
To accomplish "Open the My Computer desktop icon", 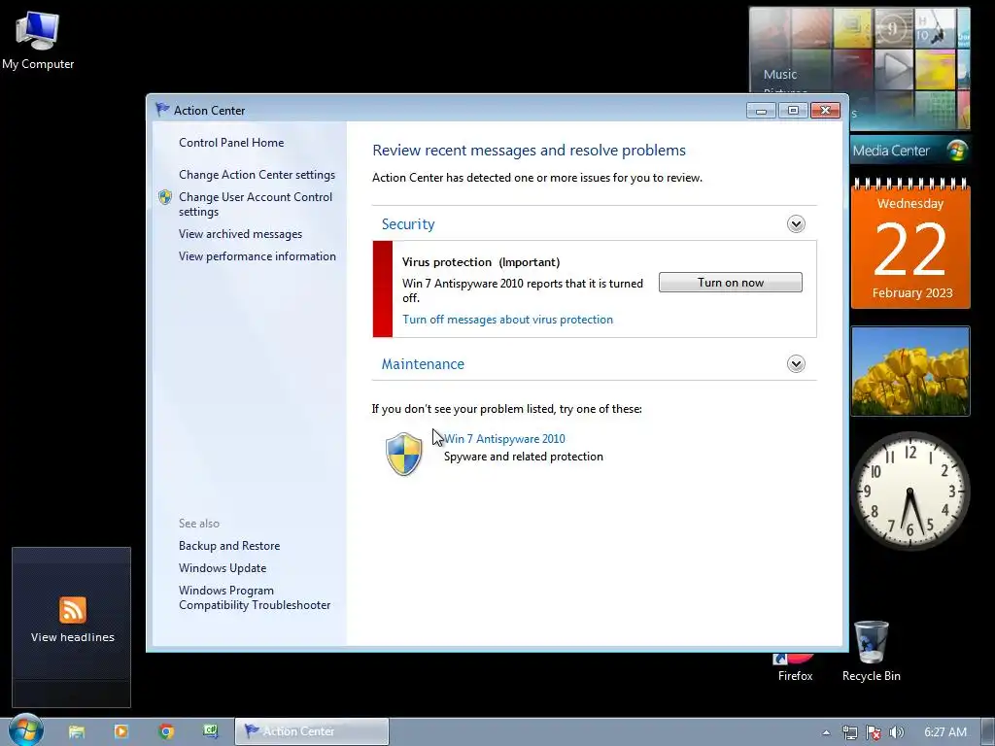I will point(38,41).
